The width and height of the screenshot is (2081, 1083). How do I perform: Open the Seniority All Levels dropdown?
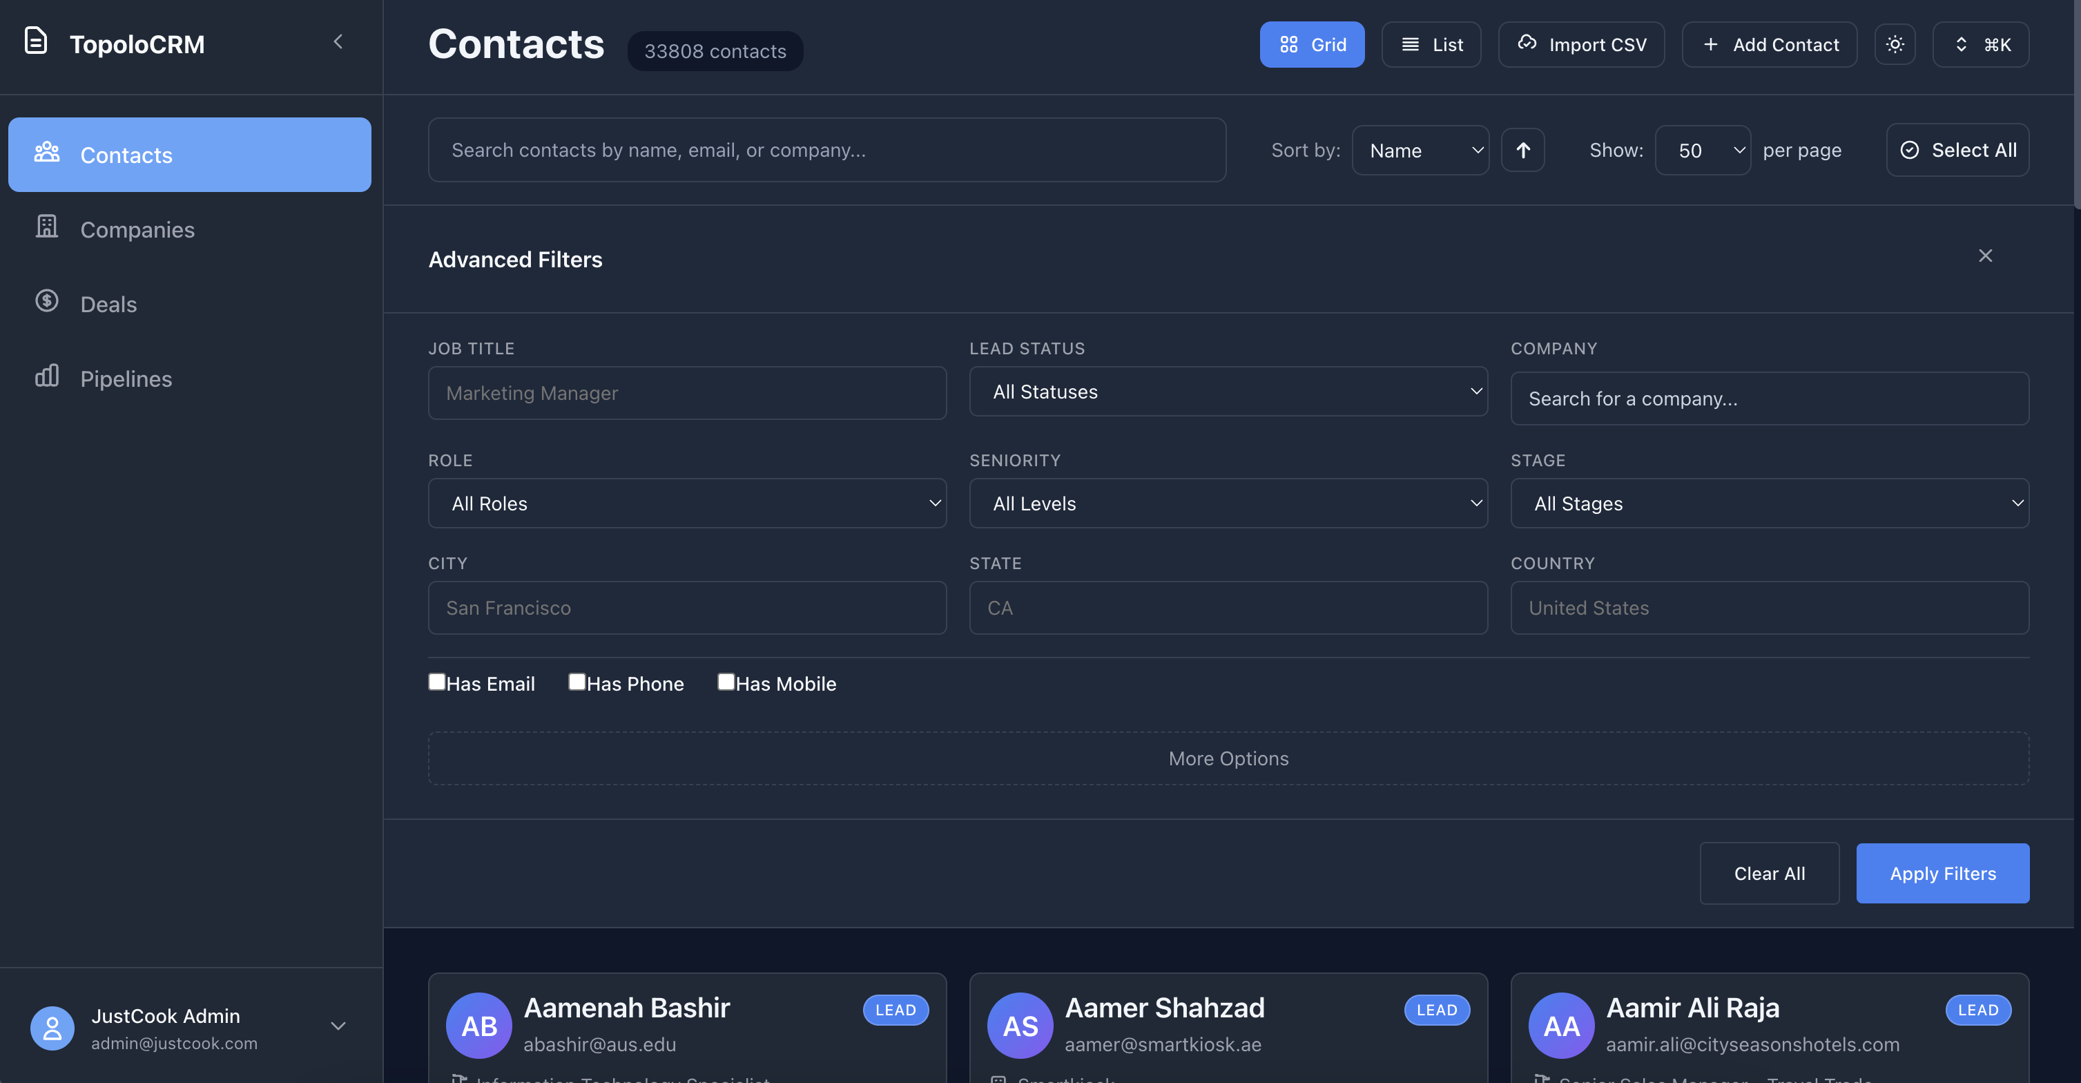coord(1228,503)
